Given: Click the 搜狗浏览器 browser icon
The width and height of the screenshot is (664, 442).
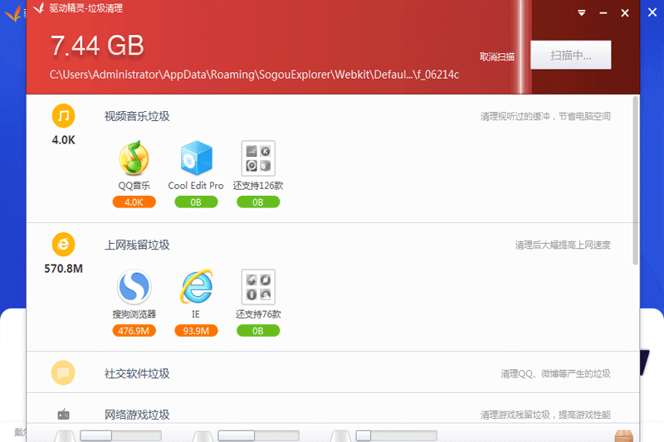Looking at the screenshot, I should 134,287.
